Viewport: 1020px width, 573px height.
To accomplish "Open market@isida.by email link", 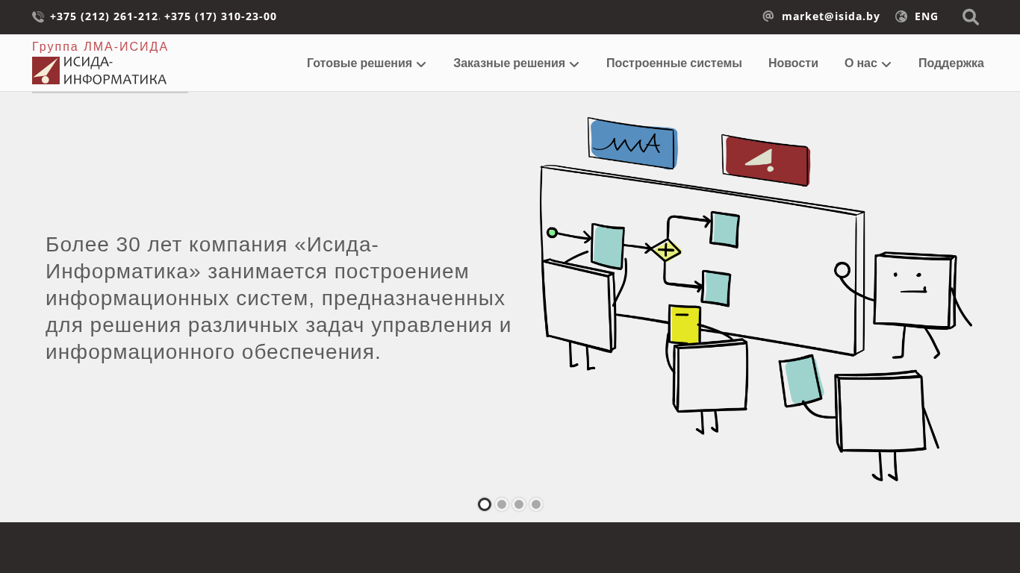I will (x=831, y=16).
